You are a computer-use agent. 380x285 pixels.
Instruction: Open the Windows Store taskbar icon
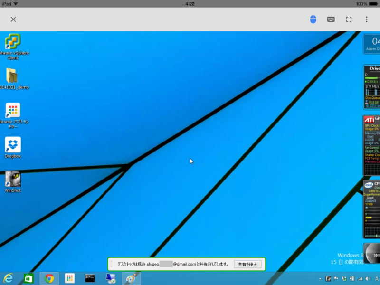(28, 278)
